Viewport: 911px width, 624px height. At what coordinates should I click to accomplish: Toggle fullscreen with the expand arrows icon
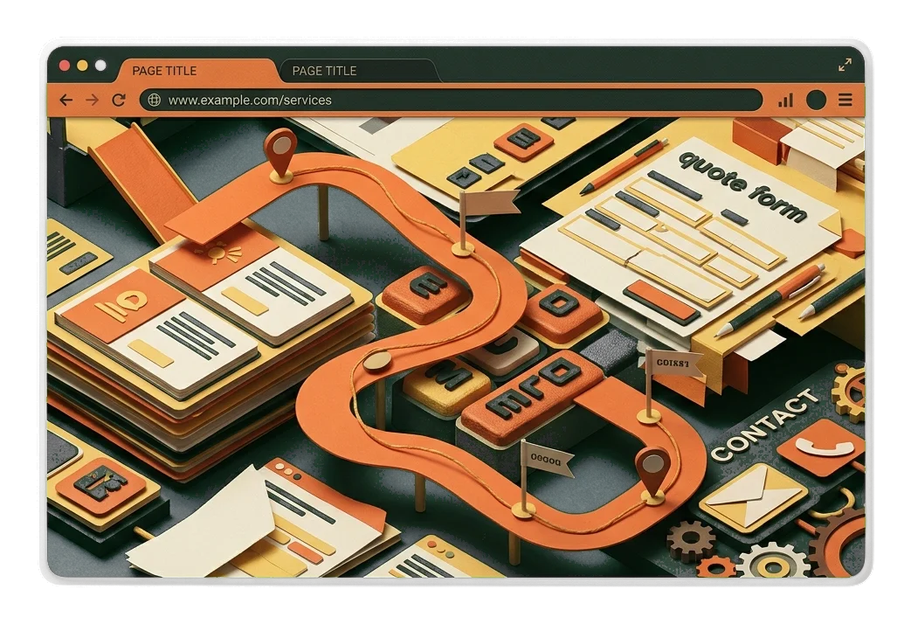pyautogui.click(x=845, y=65)
